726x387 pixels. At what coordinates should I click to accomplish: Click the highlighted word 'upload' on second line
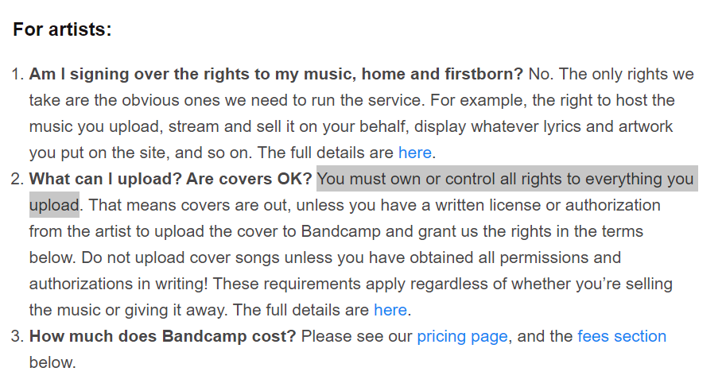pyautogui.click(x=54, y=206)
